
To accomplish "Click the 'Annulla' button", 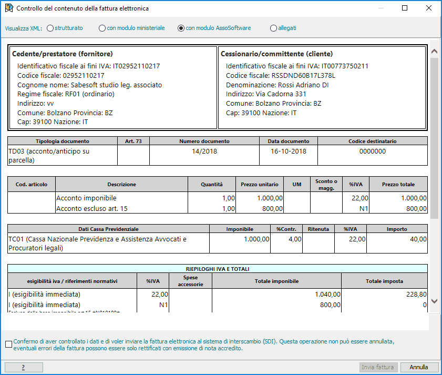I will [418, 367].
